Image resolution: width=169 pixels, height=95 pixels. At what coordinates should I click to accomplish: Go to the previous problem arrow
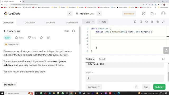[x=70, y=13]
